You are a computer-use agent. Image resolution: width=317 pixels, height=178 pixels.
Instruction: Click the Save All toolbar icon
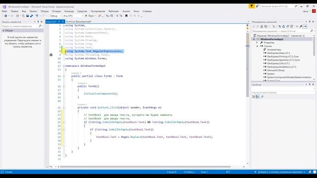coord(32,16)
